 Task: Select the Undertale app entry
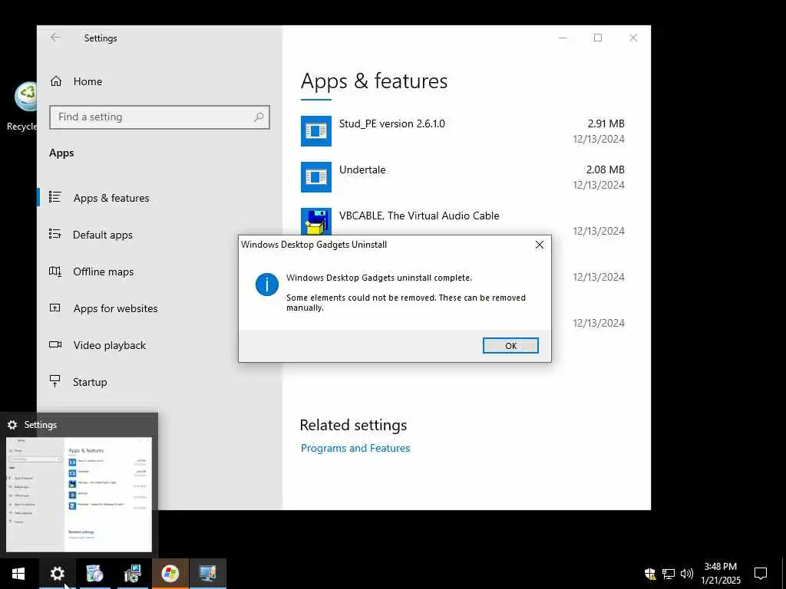click(462, 177)
